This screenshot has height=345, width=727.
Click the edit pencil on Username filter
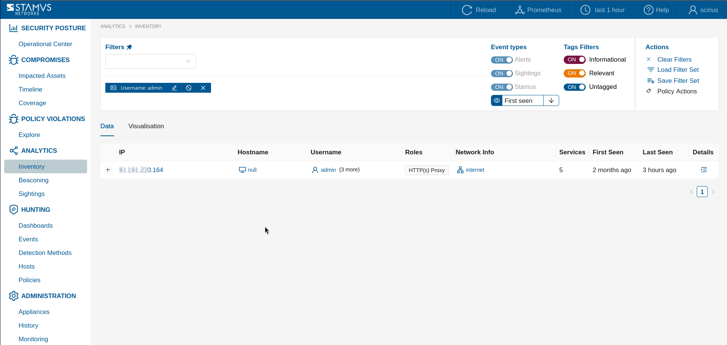[x=174, y=88]
